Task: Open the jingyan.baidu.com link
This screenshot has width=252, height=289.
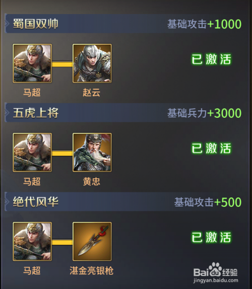Action: (216, 280)
